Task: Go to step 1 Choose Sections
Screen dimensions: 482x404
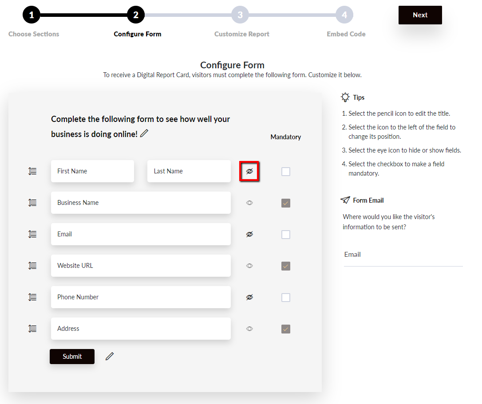Action: [x=32, y=15]
